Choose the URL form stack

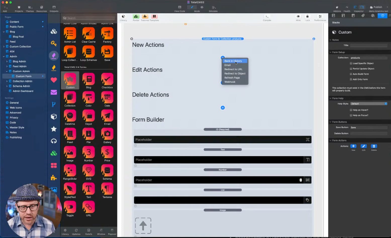tap(89, 207)
